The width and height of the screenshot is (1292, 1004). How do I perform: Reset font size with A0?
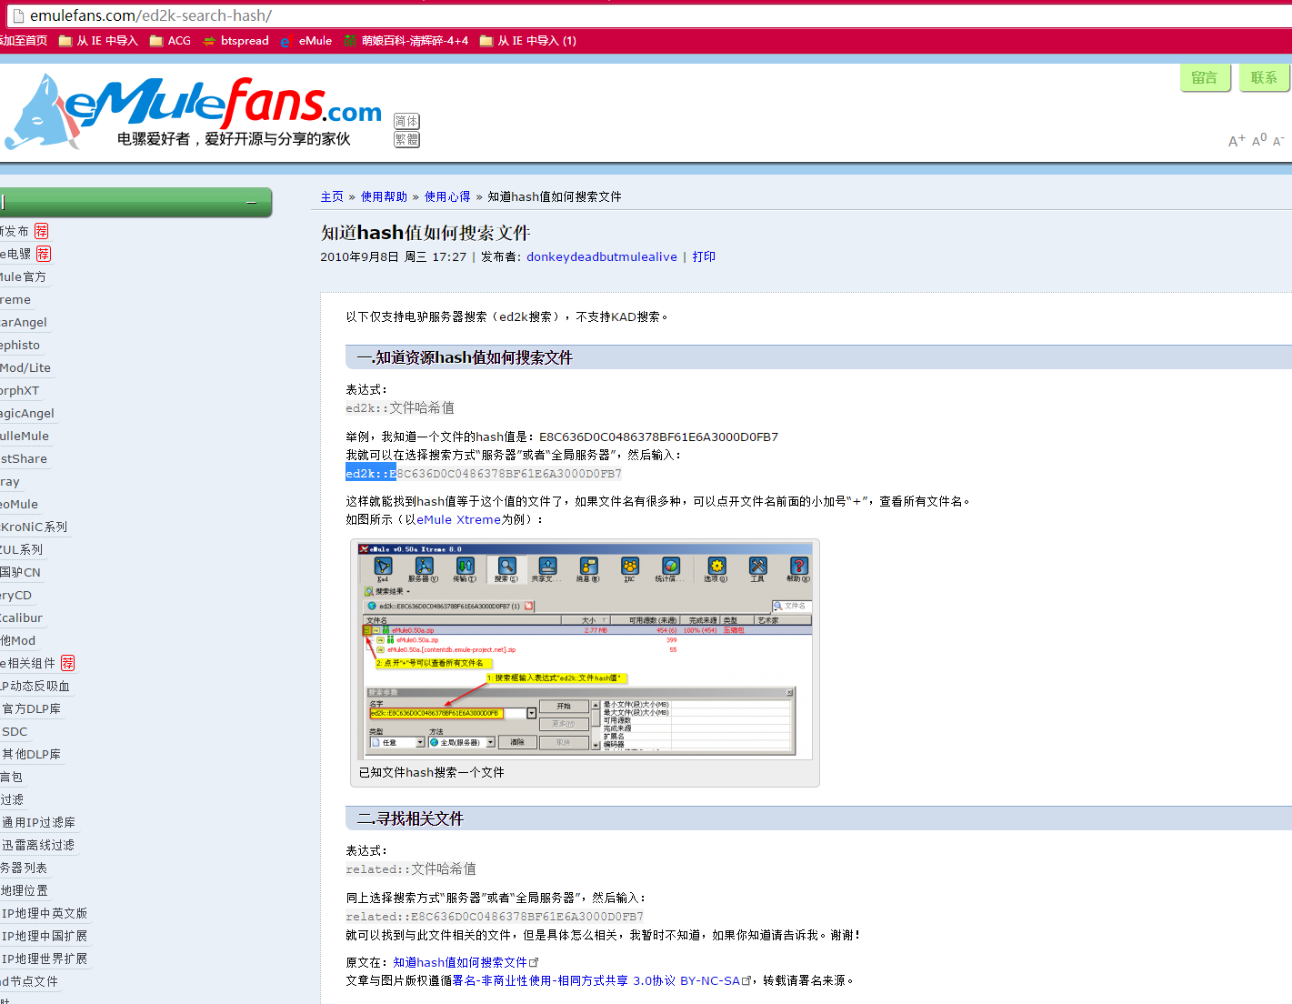coord(1259,139)
